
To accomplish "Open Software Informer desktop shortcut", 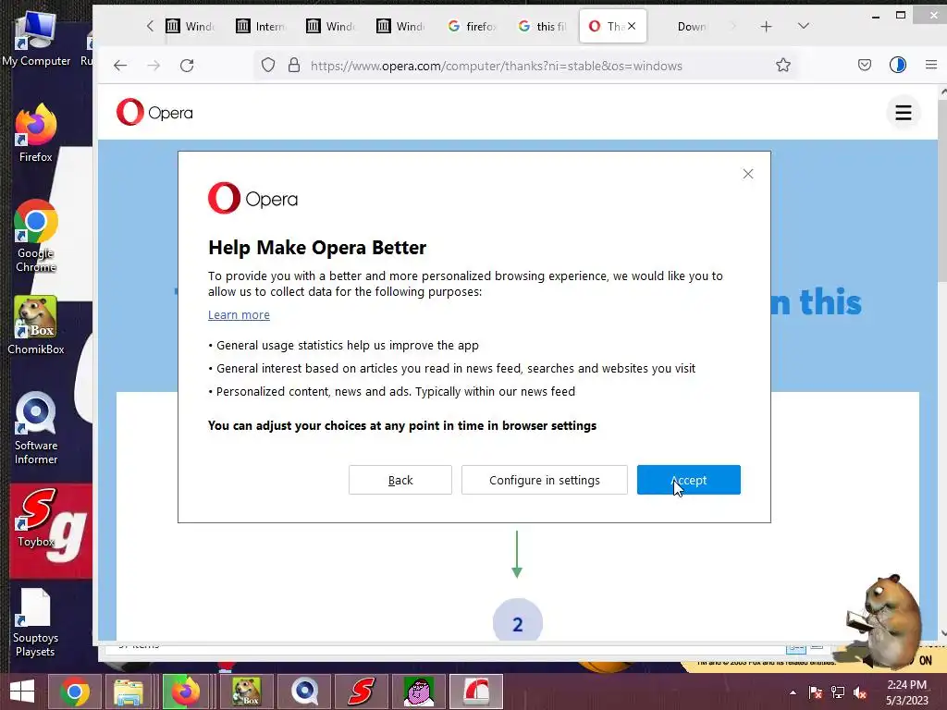I will point(36,429).
